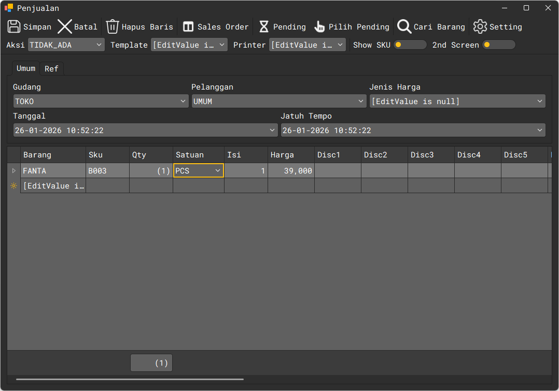
Task: Click the Hapus Baris trash icon
Action: (113, 27)
